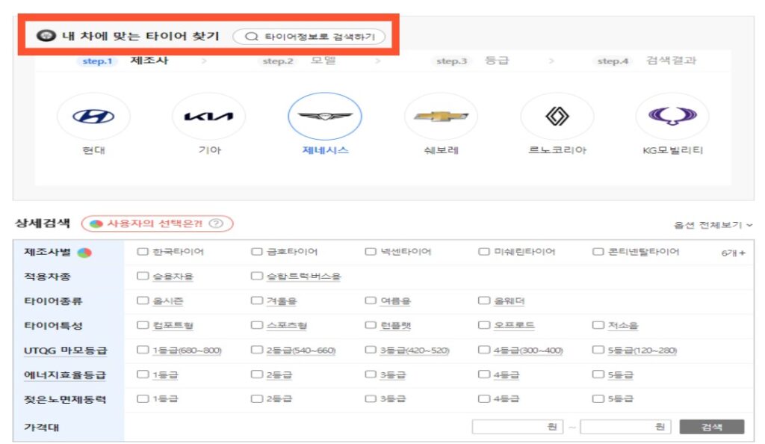The height and width of the screenshot is (444, 765).
Task: Click 타이어정보로 검색하기 button
Action: click(309, 37)
